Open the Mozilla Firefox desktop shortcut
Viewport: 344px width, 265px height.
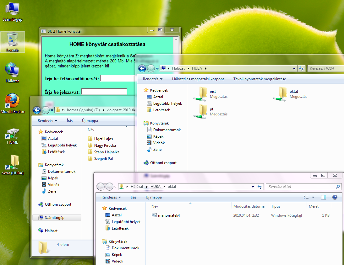pos(12,101)
